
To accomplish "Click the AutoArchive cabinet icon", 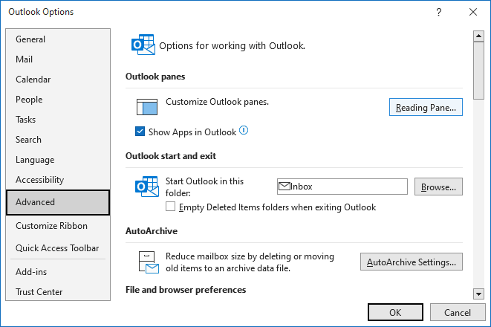I will pyautogui.click(x=149, y=262).
